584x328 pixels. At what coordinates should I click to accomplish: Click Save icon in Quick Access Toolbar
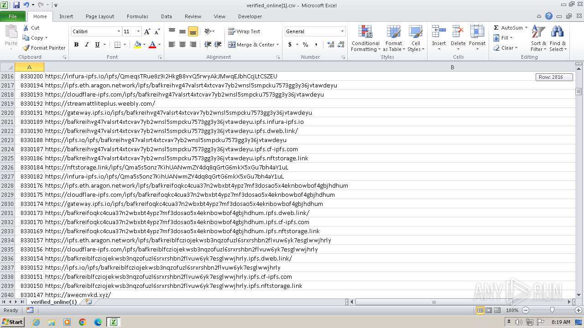16,5
